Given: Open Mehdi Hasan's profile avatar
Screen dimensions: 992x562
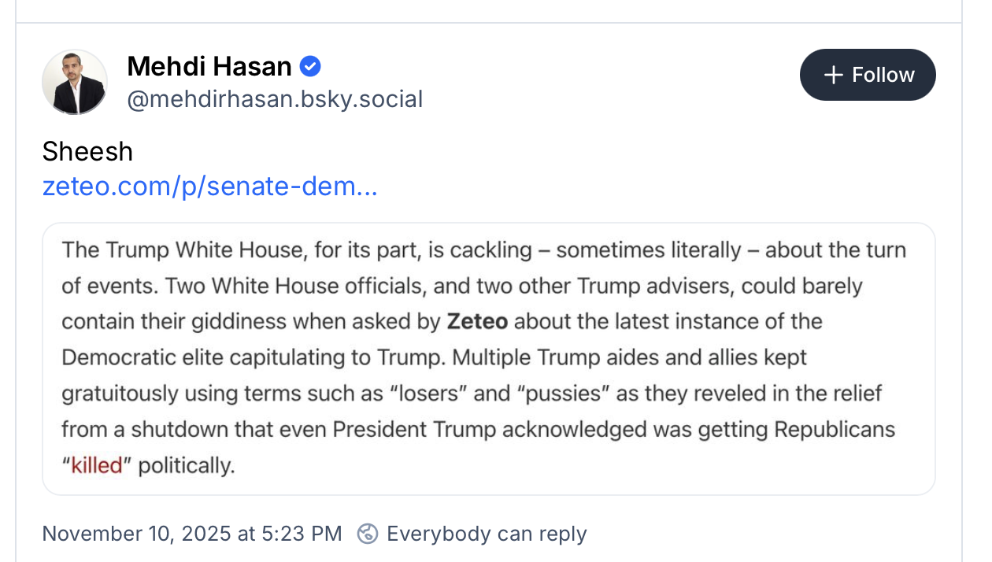Looking at the screenshot, I should (x=75, y=82).
